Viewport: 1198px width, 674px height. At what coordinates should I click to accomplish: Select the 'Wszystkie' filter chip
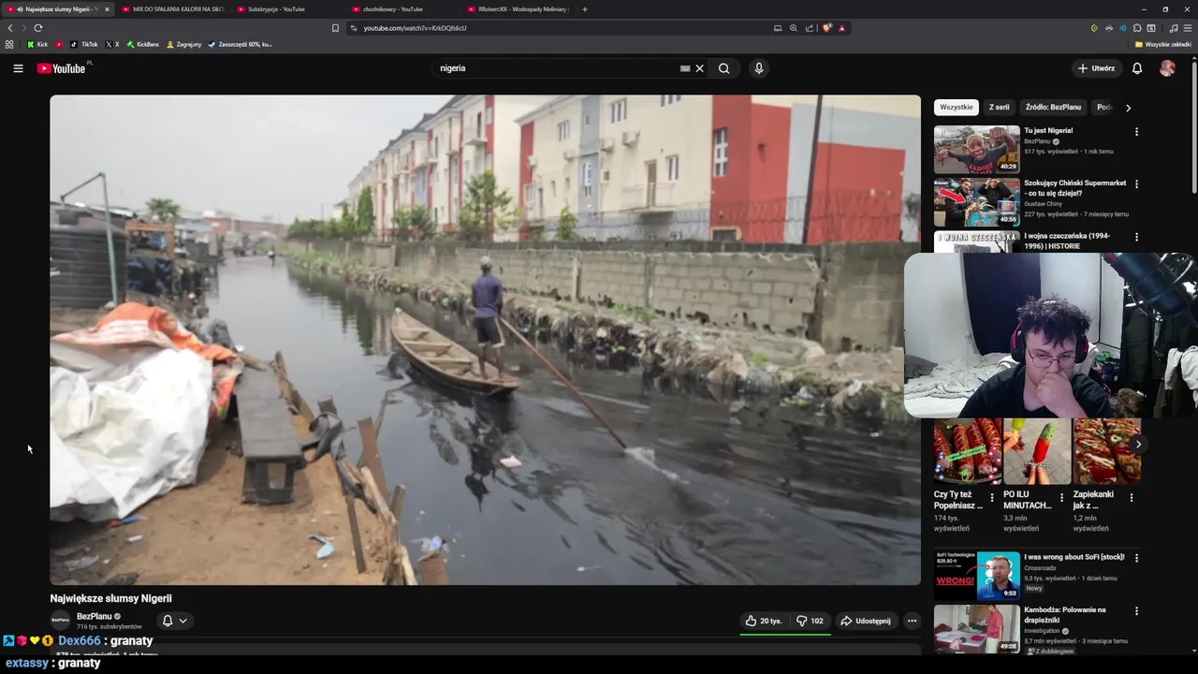point(956,108)
